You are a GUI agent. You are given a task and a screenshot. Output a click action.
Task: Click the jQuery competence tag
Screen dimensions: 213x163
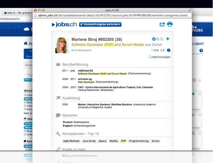103,141
